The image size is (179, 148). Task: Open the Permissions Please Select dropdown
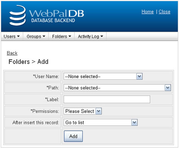pyautogui.click(x=83, y=111)
